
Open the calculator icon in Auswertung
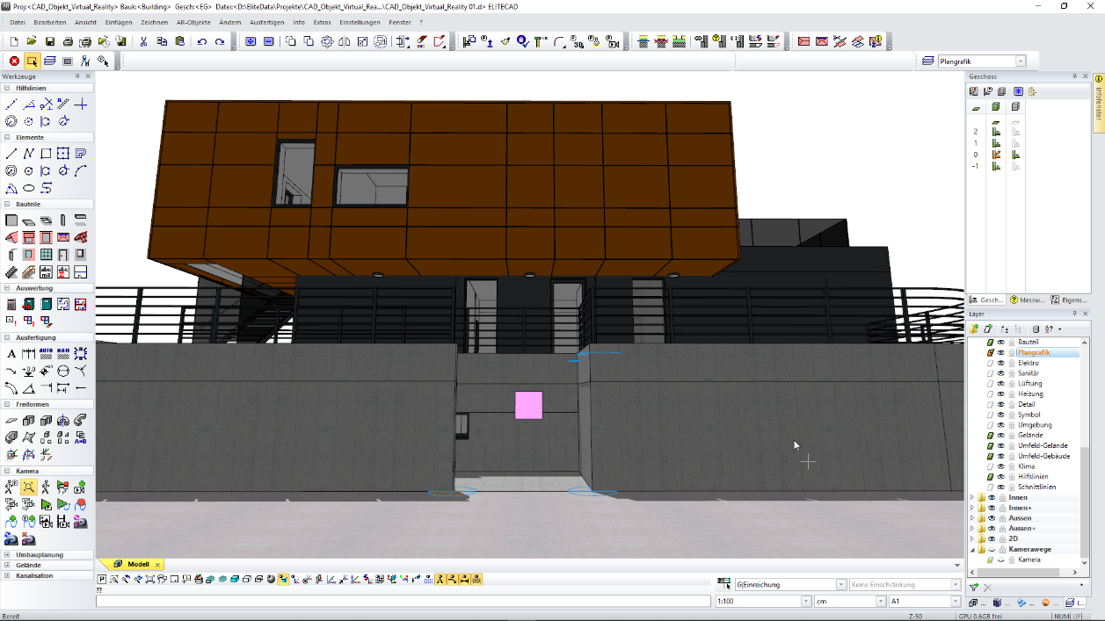point(11,305)
